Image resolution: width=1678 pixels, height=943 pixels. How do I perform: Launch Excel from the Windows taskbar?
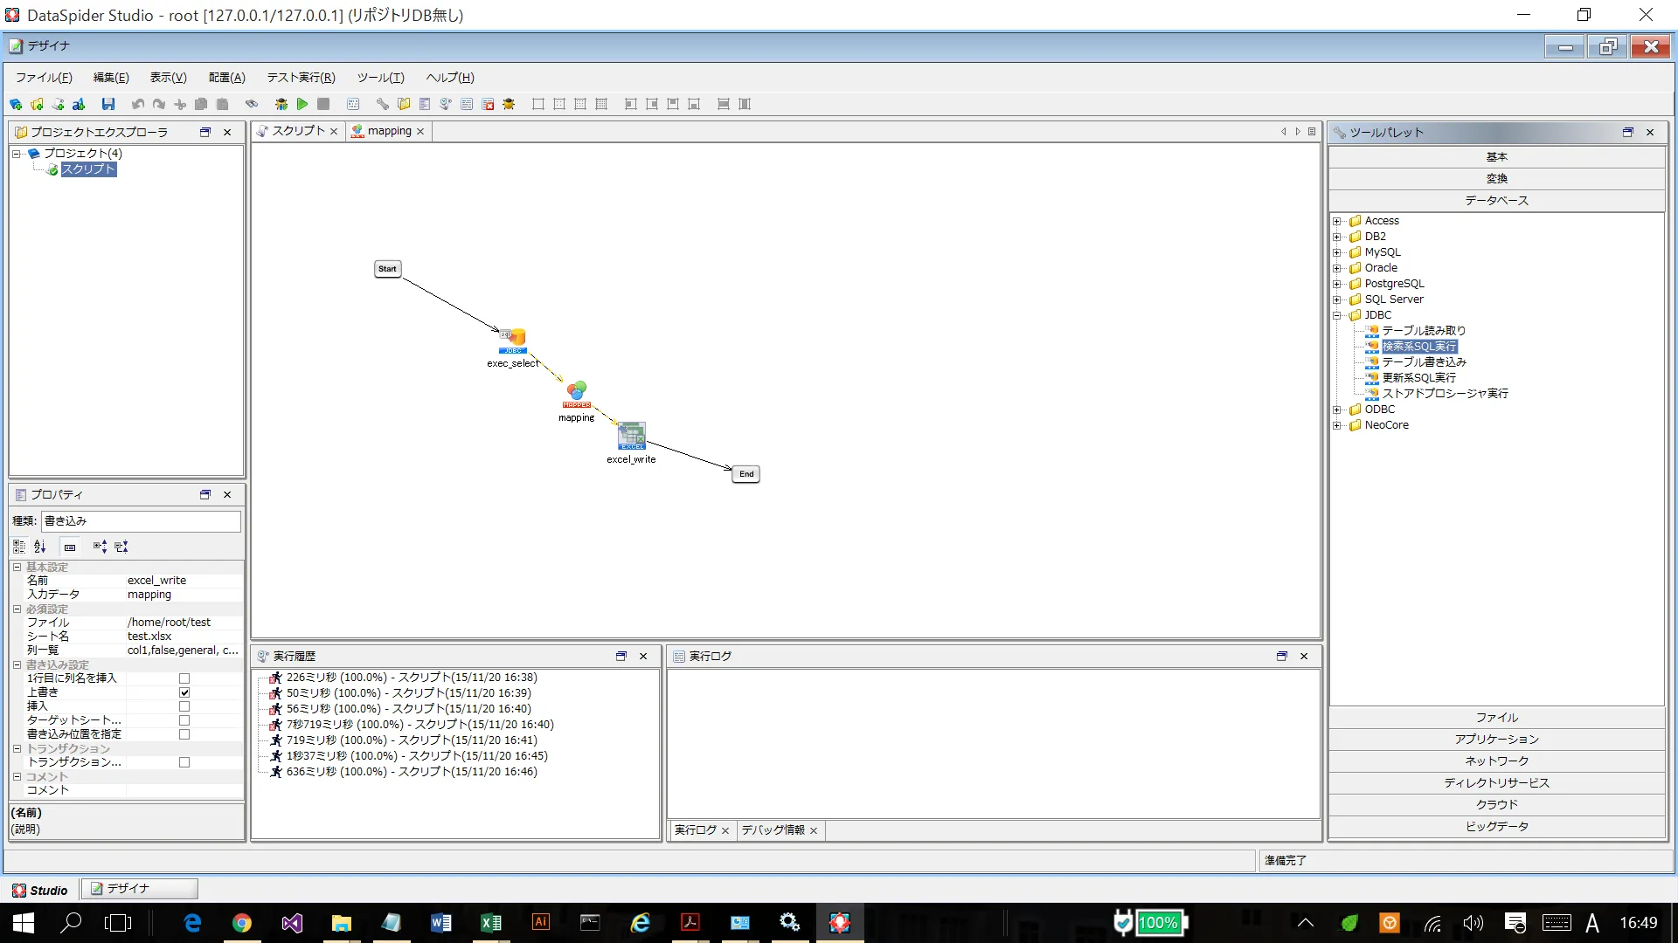[491, 923]
